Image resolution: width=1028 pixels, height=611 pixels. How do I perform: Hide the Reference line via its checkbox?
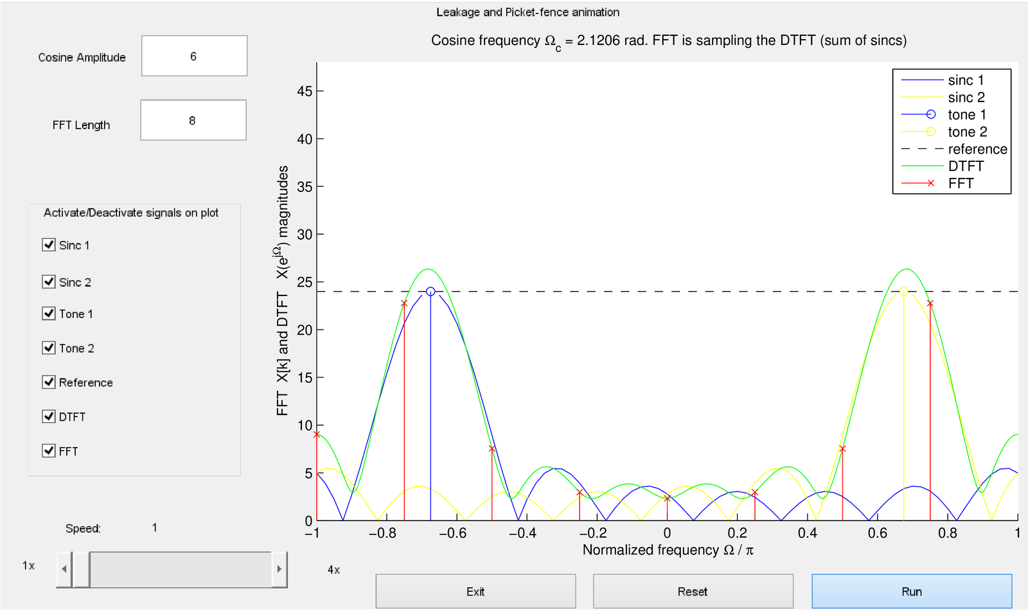[49, 382]
